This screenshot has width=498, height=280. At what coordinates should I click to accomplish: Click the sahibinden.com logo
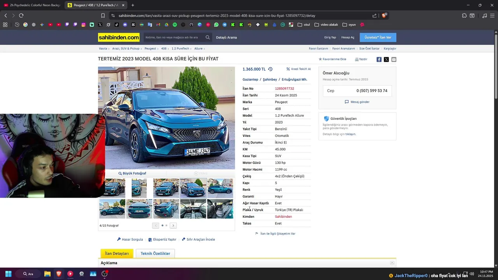(119, 37)
